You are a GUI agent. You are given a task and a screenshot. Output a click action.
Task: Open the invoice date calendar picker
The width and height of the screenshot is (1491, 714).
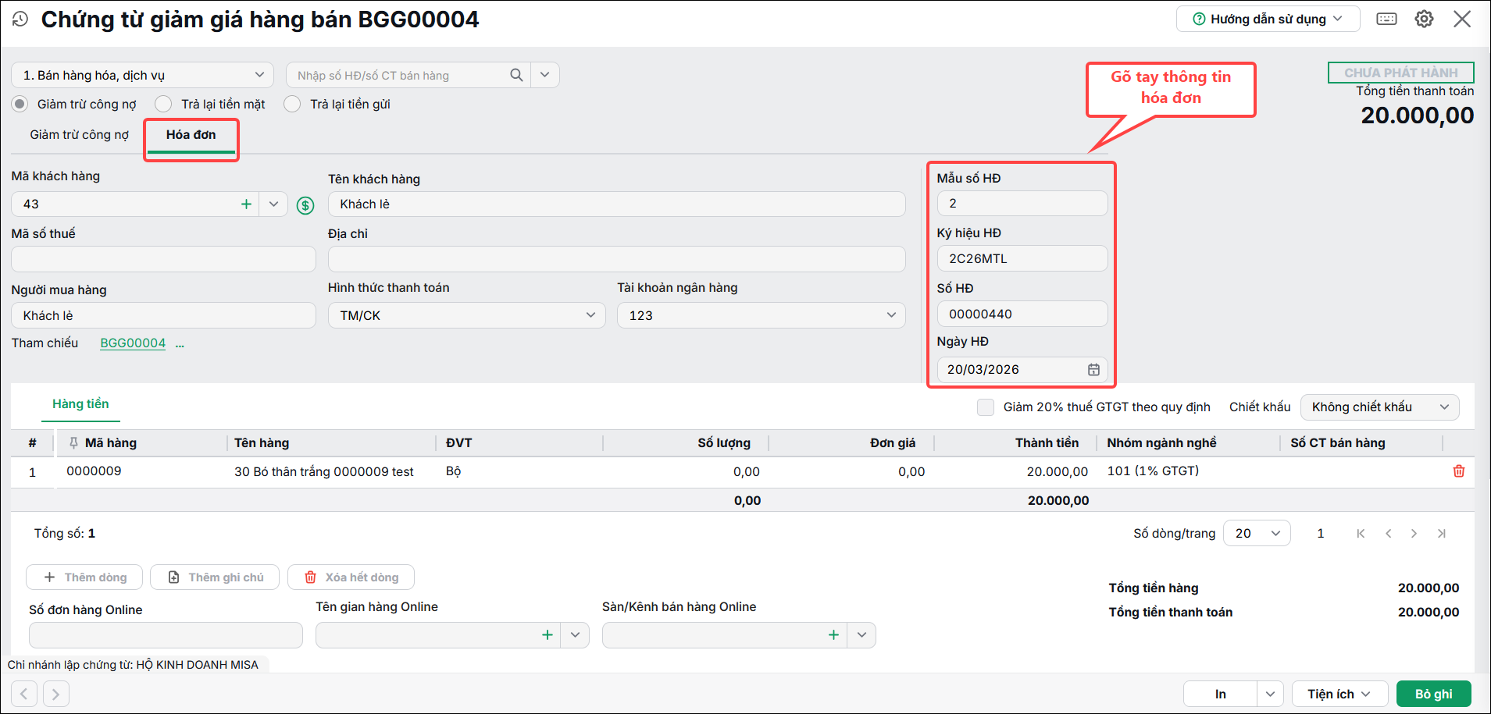pyautogui.click(x=1093, y=369)
